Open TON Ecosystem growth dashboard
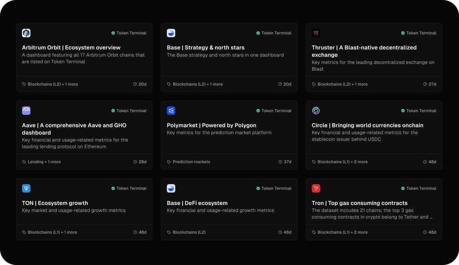This screenshot has width=459, height=265. 55,203
